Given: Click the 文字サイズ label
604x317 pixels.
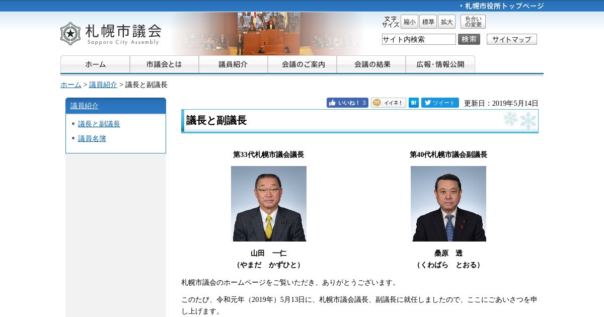Looking at the screenshot, I should coord(391,22).
